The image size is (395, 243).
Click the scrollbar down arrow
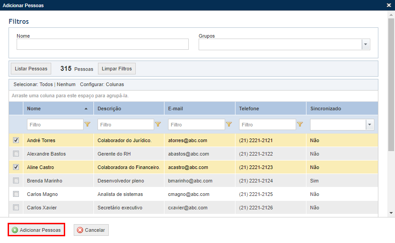(391, 213)
